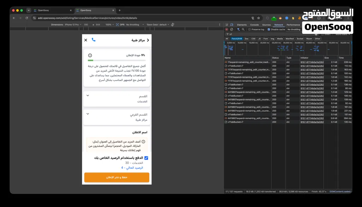Click the blue circular extension icon
The image size is (362, 207).
tap(287, 18)
